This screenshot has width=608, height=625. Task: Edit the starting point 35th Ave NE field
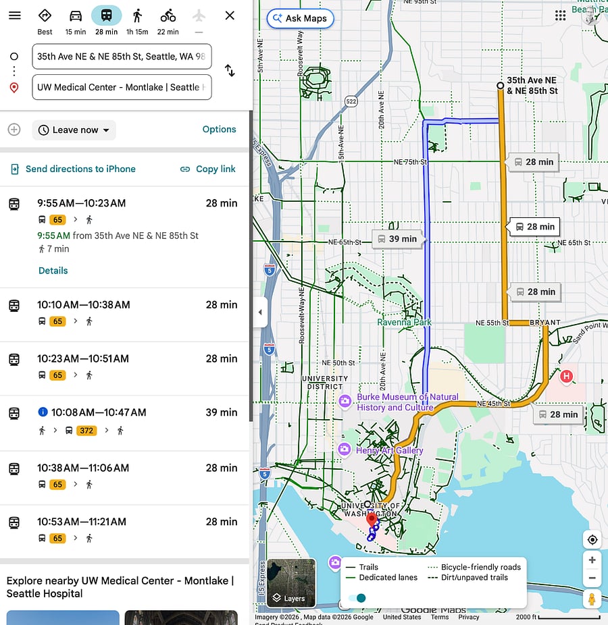[122, 56]
